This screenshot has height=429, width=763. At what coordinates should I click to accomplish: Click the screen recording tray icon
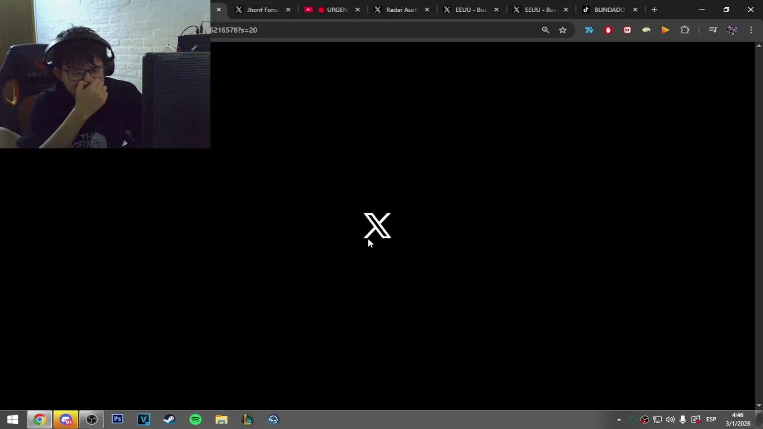tap(696, 419)
